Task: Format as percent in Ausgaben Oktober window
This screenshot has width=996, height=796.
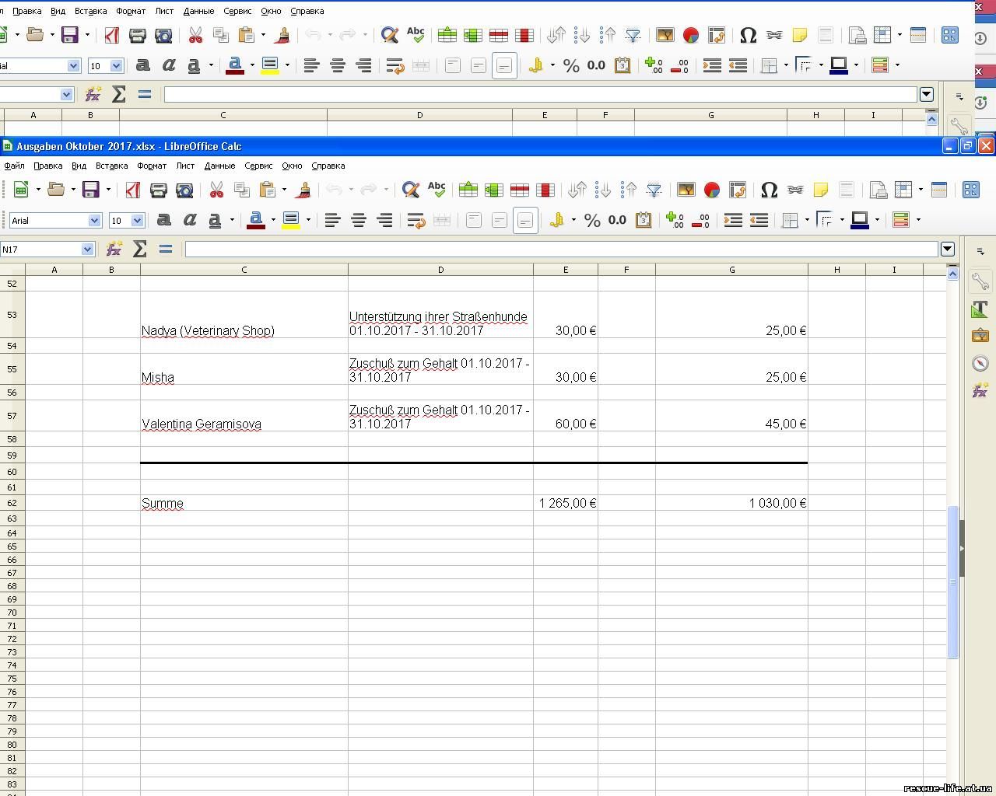Action: [x=592, y=221]
